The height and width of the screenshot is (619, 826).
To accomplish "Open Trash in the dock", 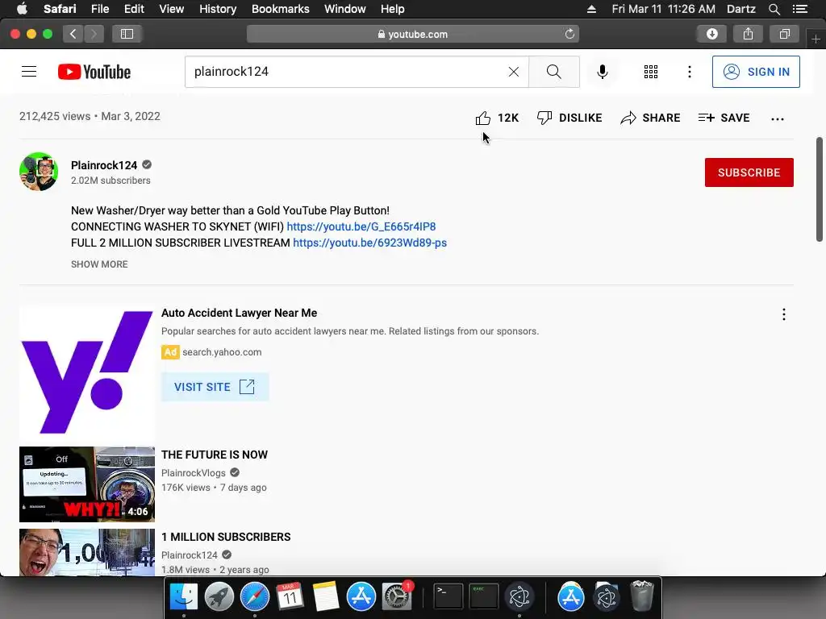I will coord(641,596).
